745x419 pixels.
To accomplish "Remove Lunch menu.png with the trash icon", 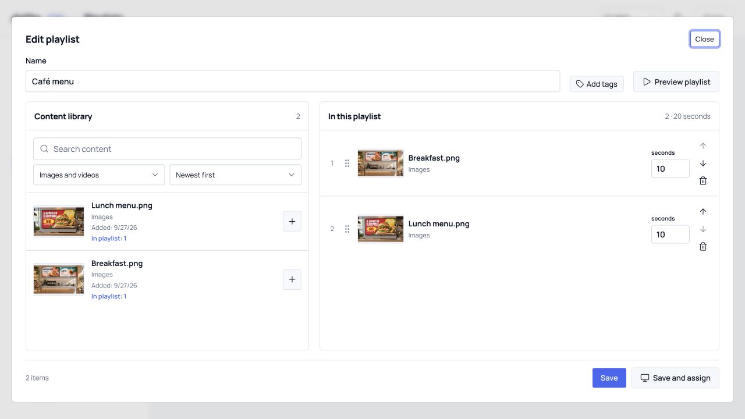I will (x=703, y=247).
